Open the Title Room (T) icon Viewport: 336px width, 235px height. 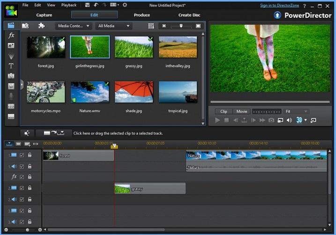coord(11,66)
